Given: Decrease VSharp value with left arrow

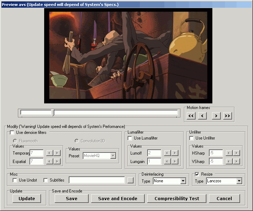Looking at the screenshot, I should (229, 161).
